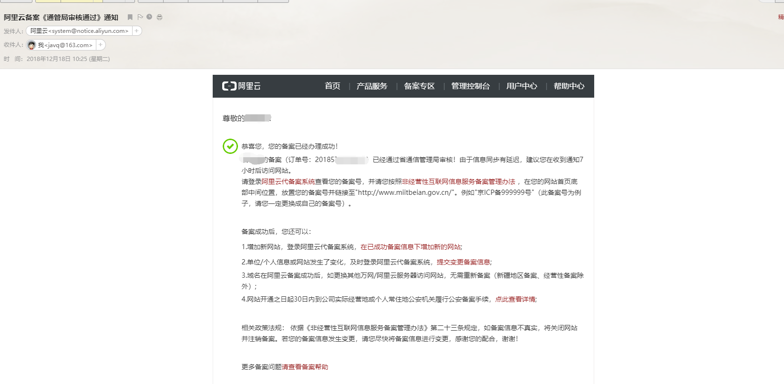Open 管理控制台 from the banner

point(470,86)
